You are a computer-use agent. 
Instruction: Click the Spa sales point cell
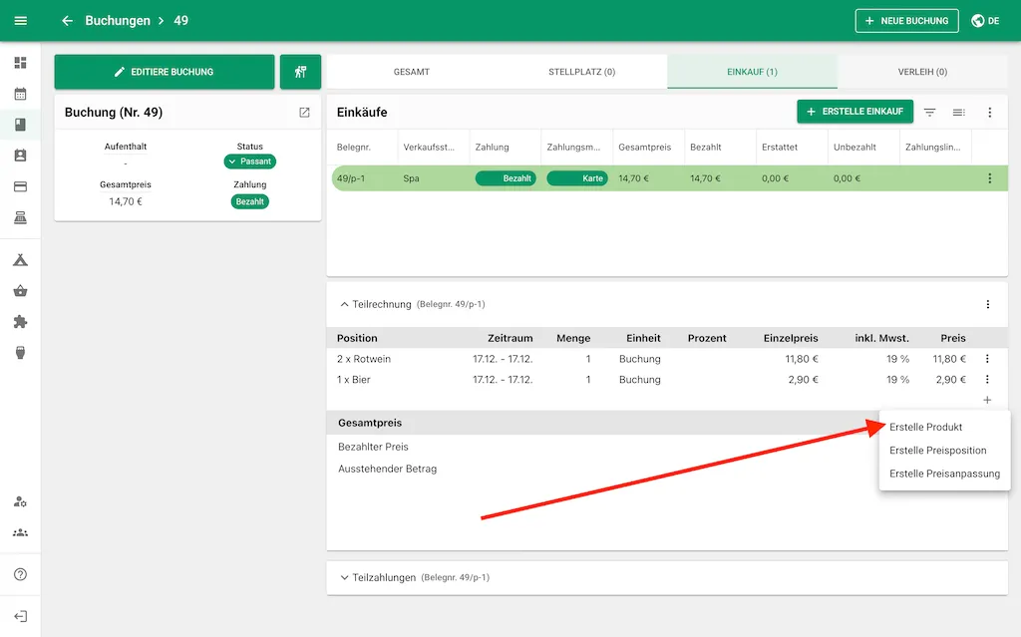[411, 178]
